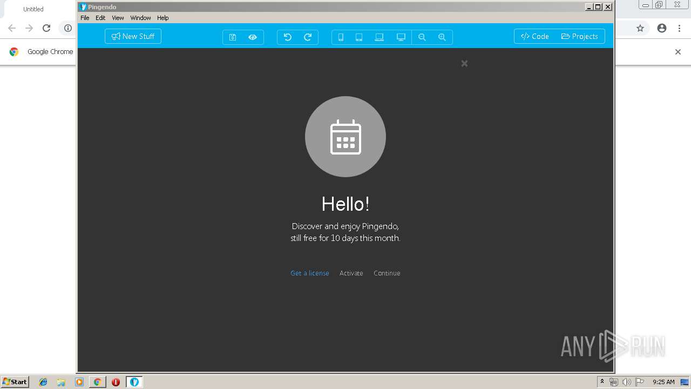Open network icon in system tray
The width and height of the screenshot is (691, 389).
tap(614, 382)
